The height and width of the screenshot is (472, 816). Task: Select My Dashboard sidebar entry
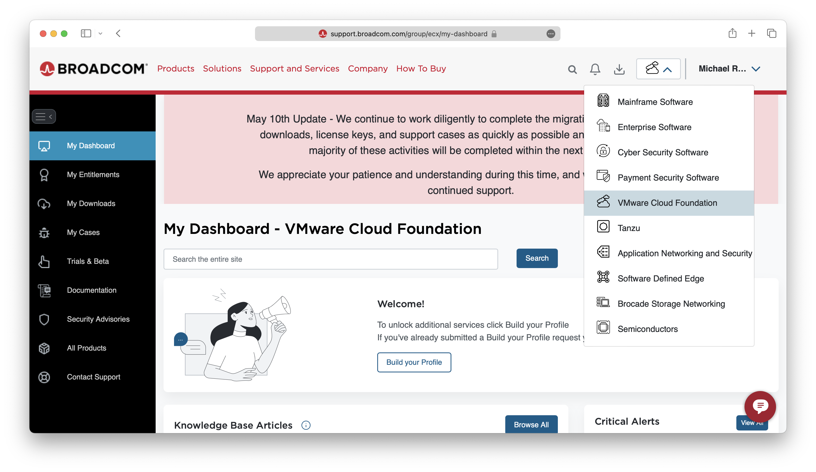coord(92,146)
